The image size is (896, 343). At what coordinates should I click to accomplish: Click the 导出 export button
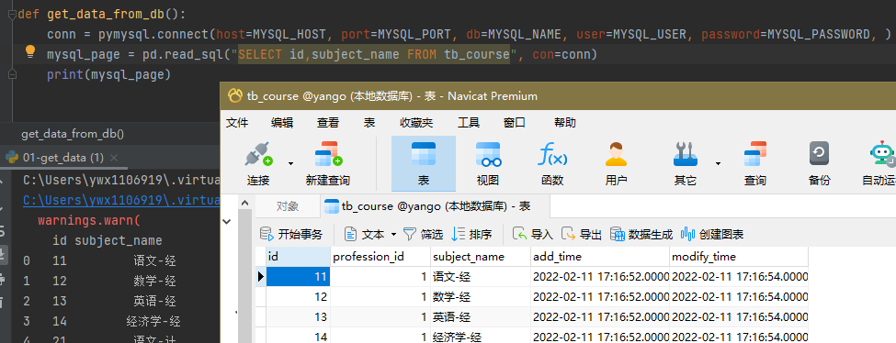[582, 234]
